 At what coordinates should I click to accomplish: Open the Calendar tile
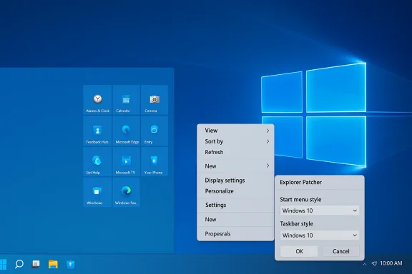[x=126, y=100]
